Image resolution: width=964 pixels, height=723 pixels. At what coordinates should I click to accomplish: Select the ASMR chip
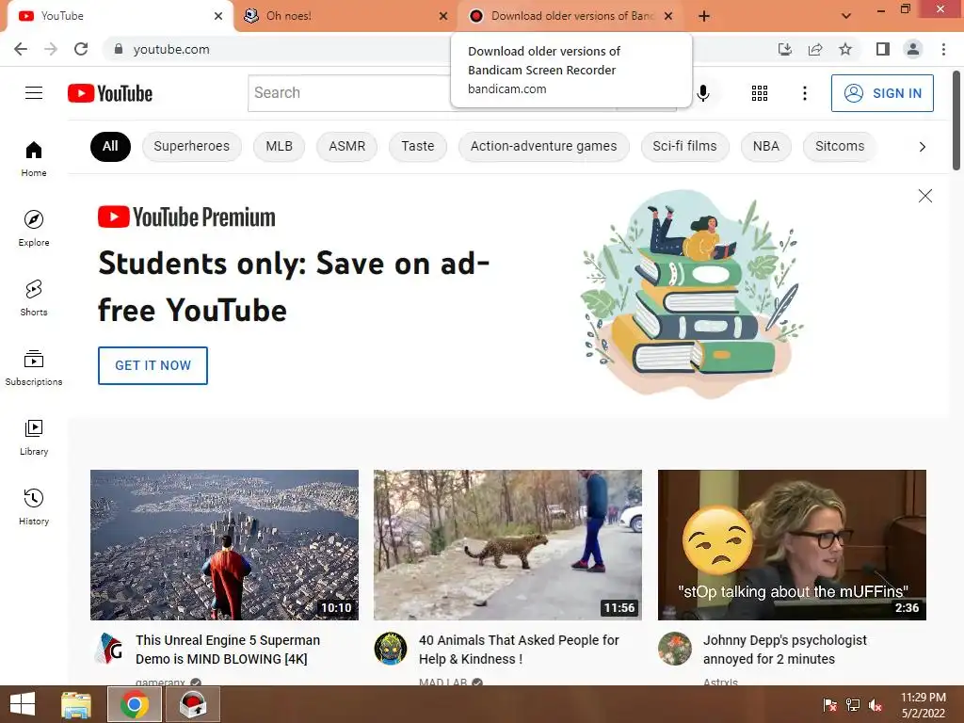[346, 146]
